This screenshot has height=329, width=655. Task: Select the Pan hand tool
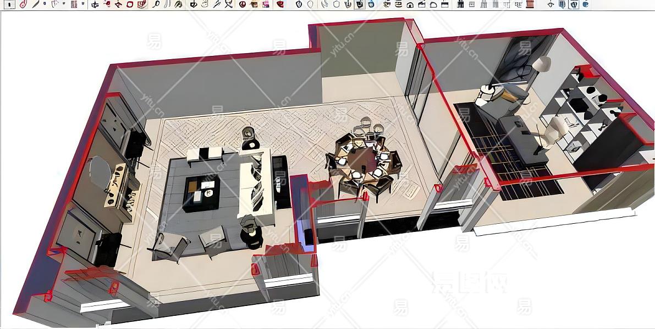204,4
